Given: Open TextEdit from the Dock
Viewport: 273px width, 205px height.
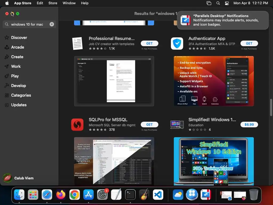Looking at the screenshot, I should (116, 195).
